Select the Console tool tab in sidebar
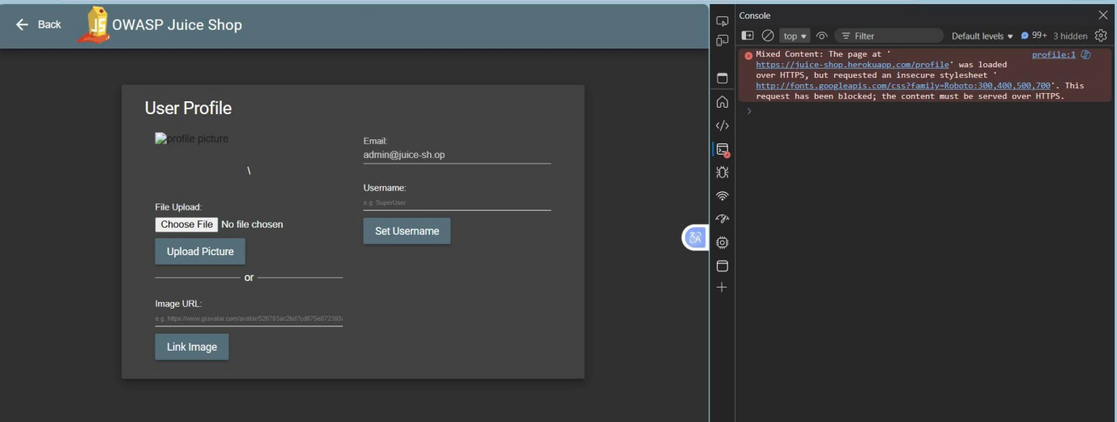Image resolution: width=1117 pixels, height=422 pixels. coord(722,149)
